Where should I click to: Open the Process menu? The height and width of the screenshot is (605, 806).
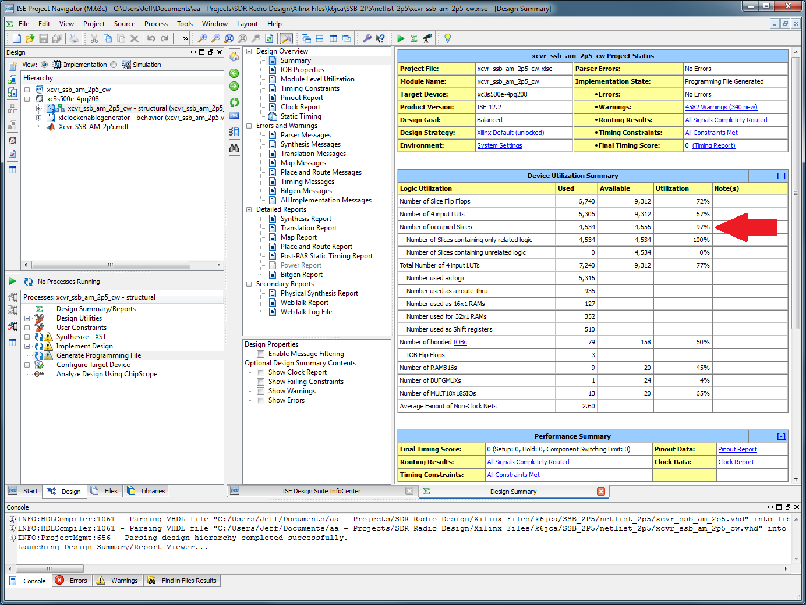[x=155, y=24]
